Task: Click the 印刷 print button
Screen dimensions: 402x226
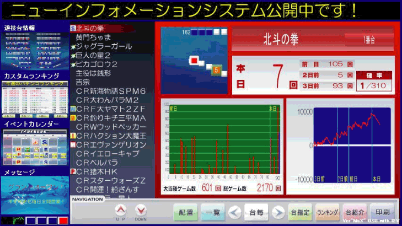Action: click(382, 212)
